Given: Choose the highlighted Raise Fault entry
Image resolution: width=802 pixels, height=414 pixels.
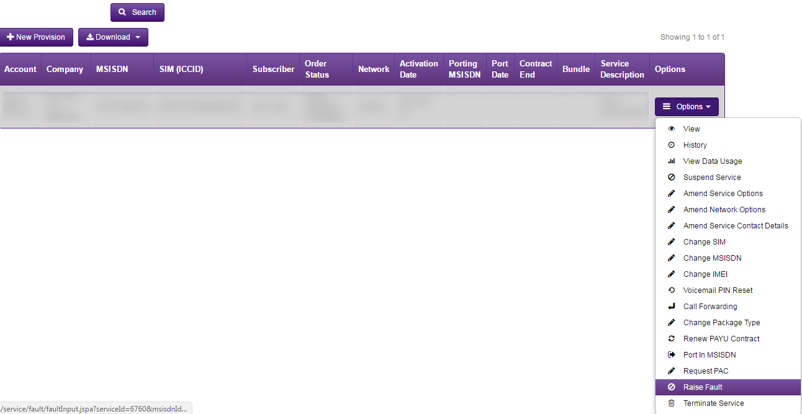Looking at the screenshot, I should [x=728, y=387].
